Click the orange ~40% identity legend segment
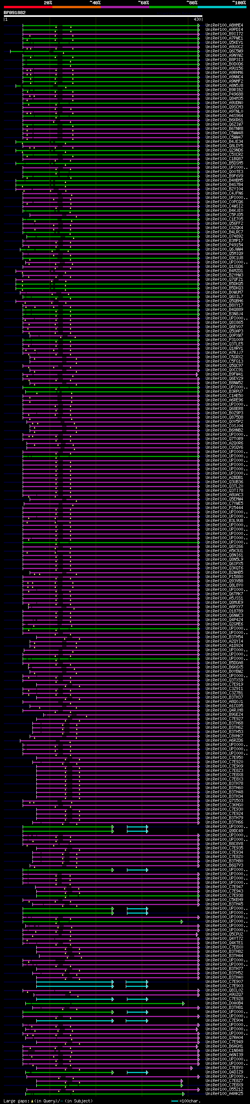This screenshot has width=250, height=1104. (x=77, y=7)
